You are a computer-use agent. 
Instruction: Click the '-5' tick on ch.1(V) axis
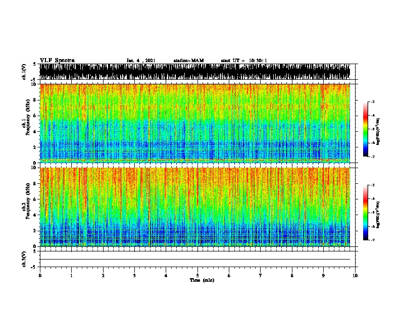pos(34,80)
